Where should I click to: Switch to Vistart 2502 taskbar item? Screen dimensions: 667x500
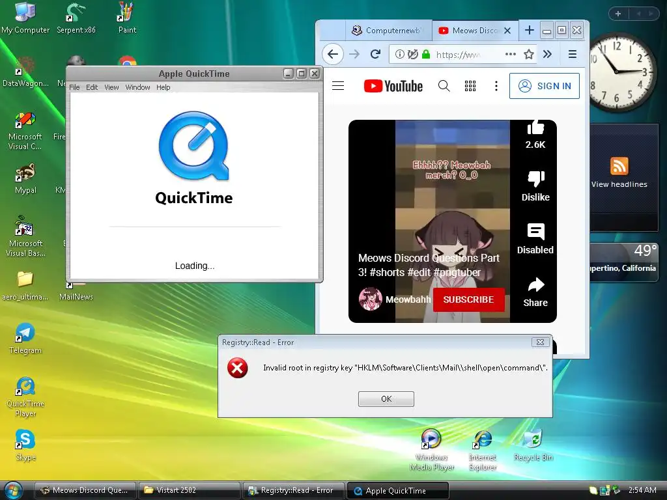click(190, 490)
